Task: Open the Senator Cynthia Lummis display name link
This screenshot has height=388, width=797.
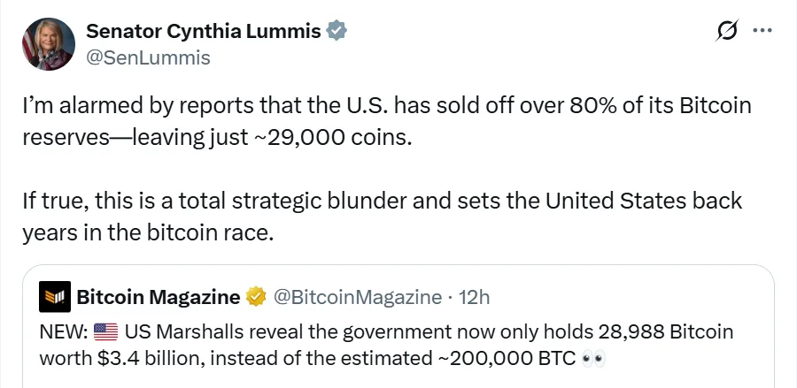Action: [204, 32]
